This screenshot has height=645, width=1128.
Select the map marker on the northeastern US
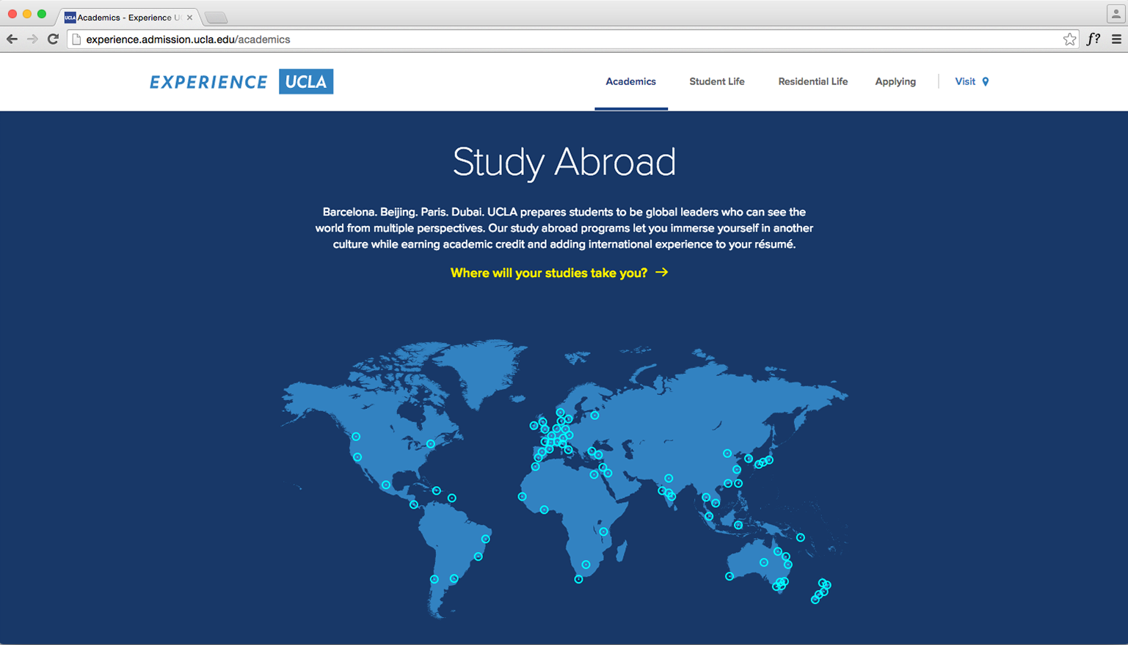click(x=431, y=443)
